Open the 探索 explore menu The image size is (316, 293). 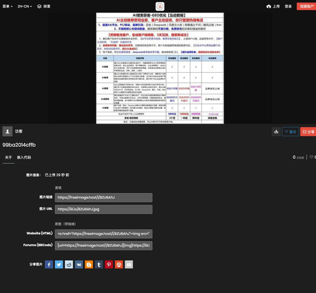click(x=44, y=6)
